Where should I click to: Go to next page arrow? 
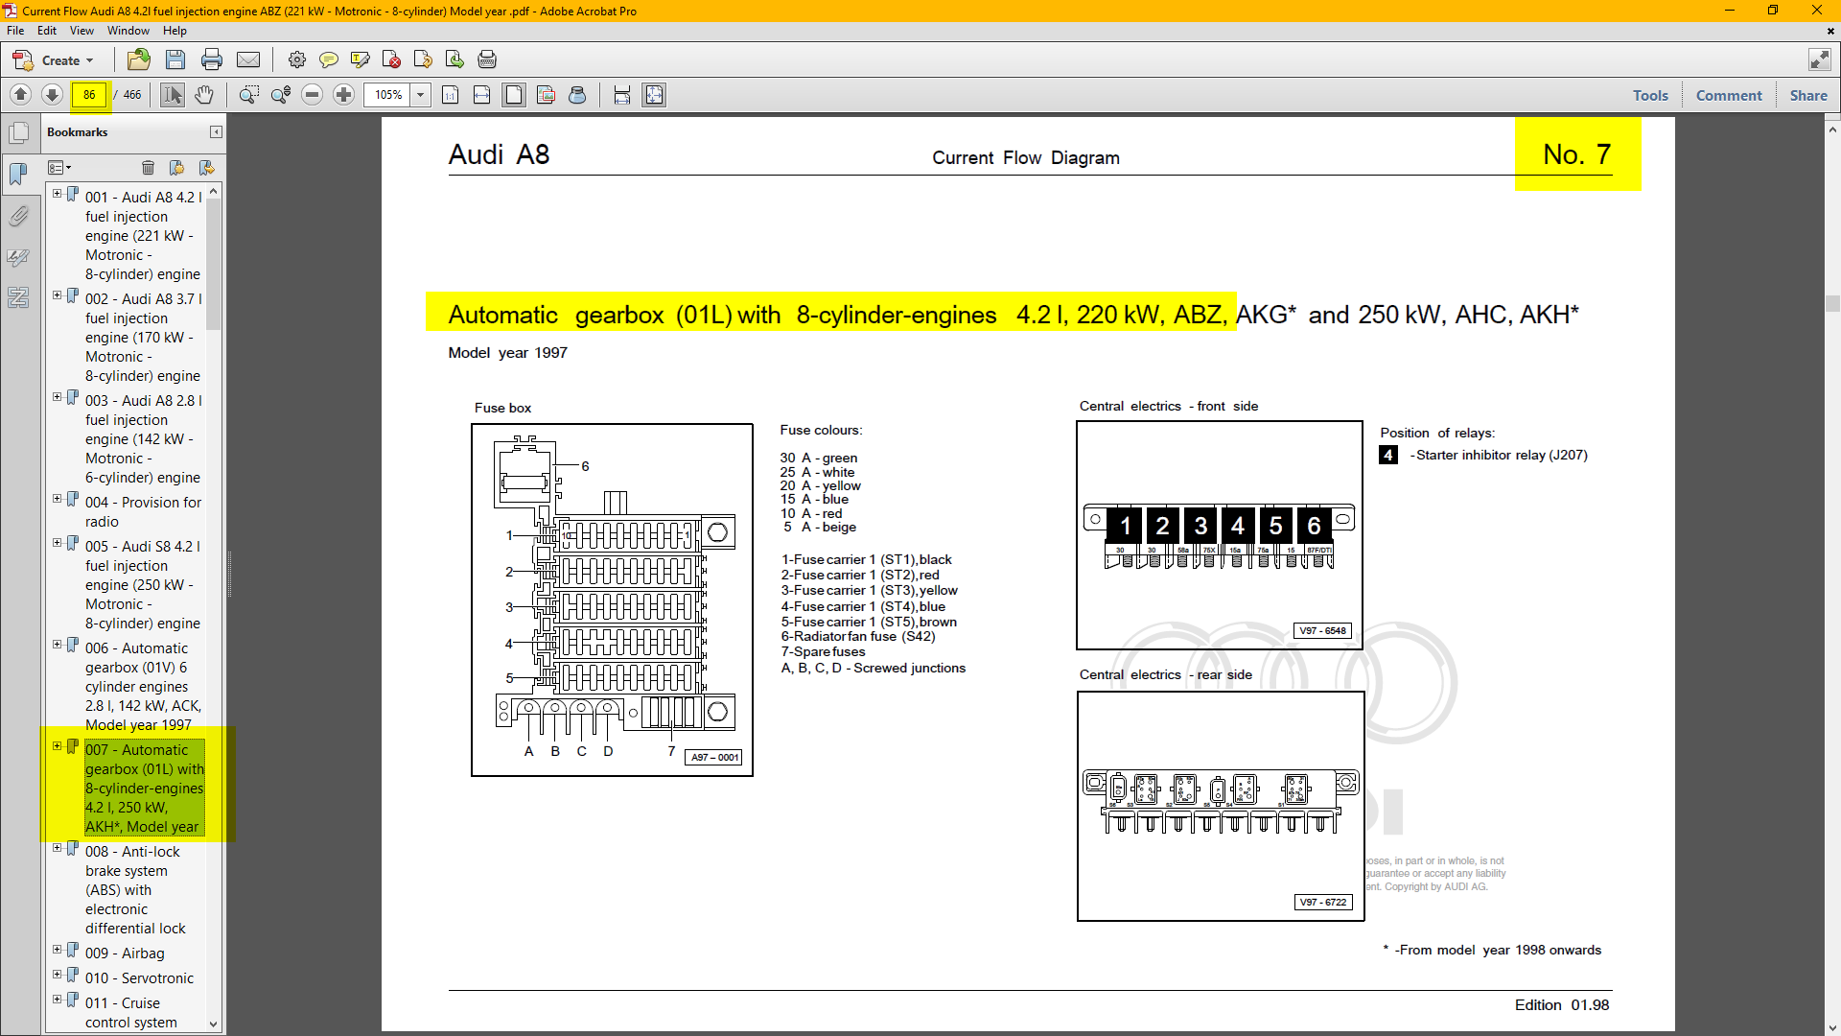pos(53,95)
